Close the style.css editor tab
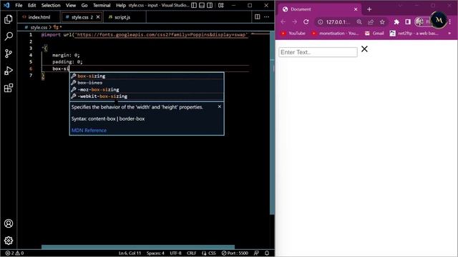 pyautogui.click(x=98, y=17)
